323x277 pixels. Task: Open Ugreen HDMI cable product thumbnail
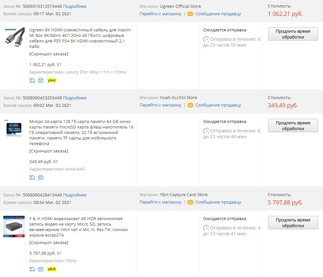[x=14, y=36]
